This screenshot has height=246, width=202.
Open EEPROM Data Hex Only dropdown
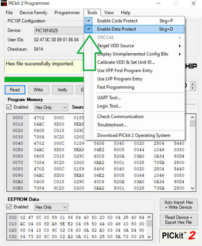pyautogui.click(x=51, y=207)
